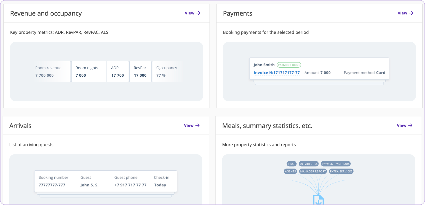Click the Room revenue value 7 700 000
The image size is (425, 205).
point(44,75)
